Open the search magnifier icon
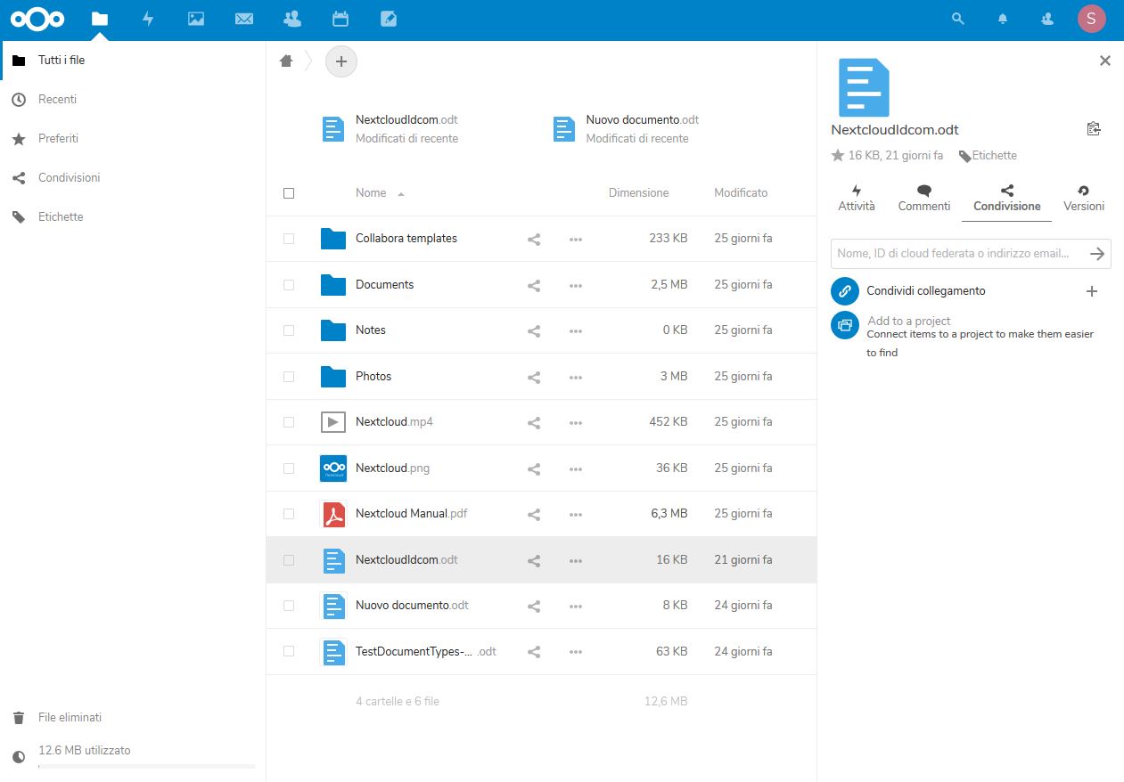 pyautogui.click(x=958, y=19)
